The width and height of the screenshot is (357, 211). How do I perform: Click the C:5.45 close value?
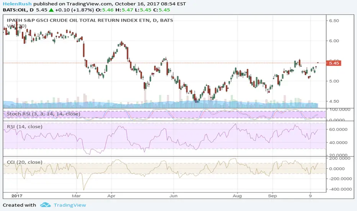[161, 10]
